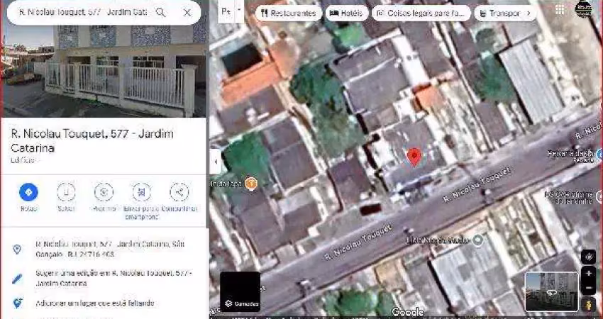Open the language dropdown arrow at top

click(240, 11)
